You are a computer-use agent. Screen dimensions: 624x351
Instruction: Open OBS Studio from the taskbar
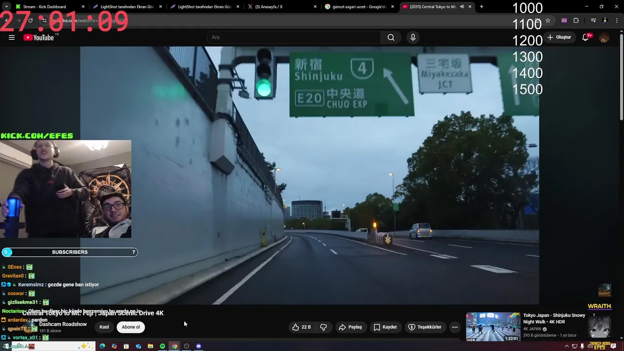tap(186, 346)
